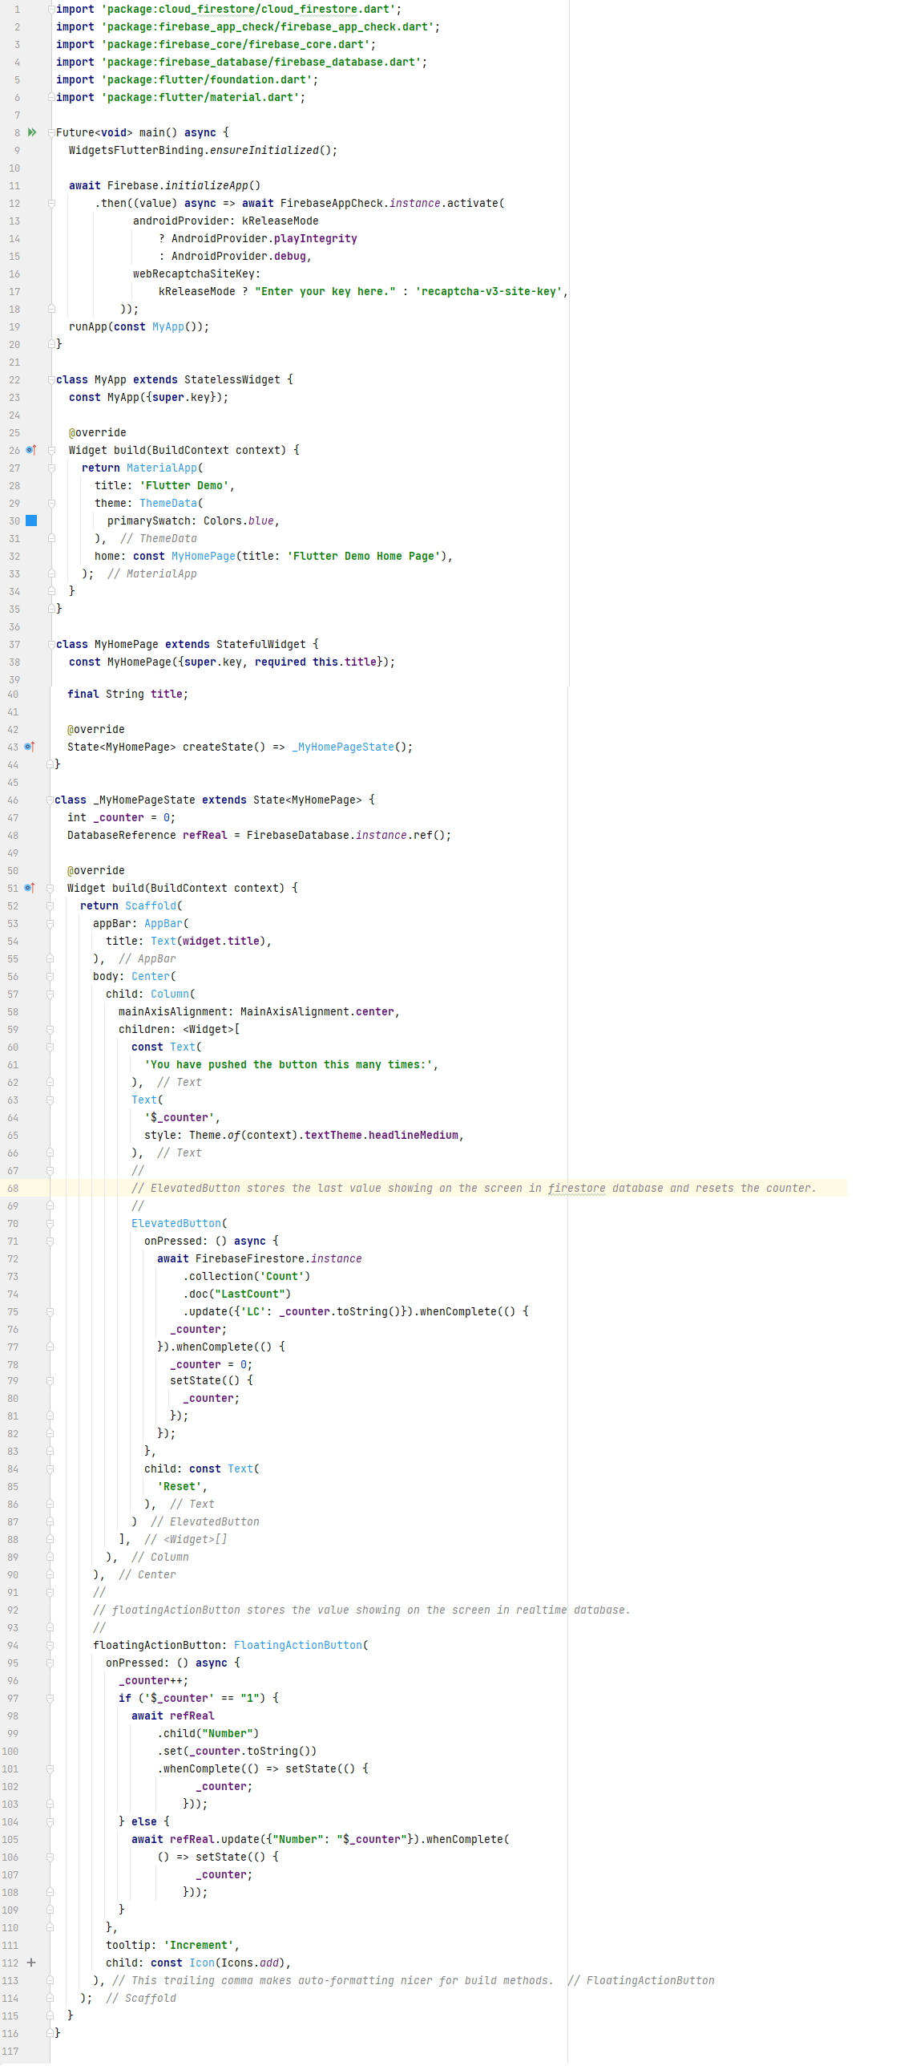This screenshot has height=2066, width=904.
Task: Click AndroidProvider.debug text
Action: pyautogui.click(x=238, y=256)
